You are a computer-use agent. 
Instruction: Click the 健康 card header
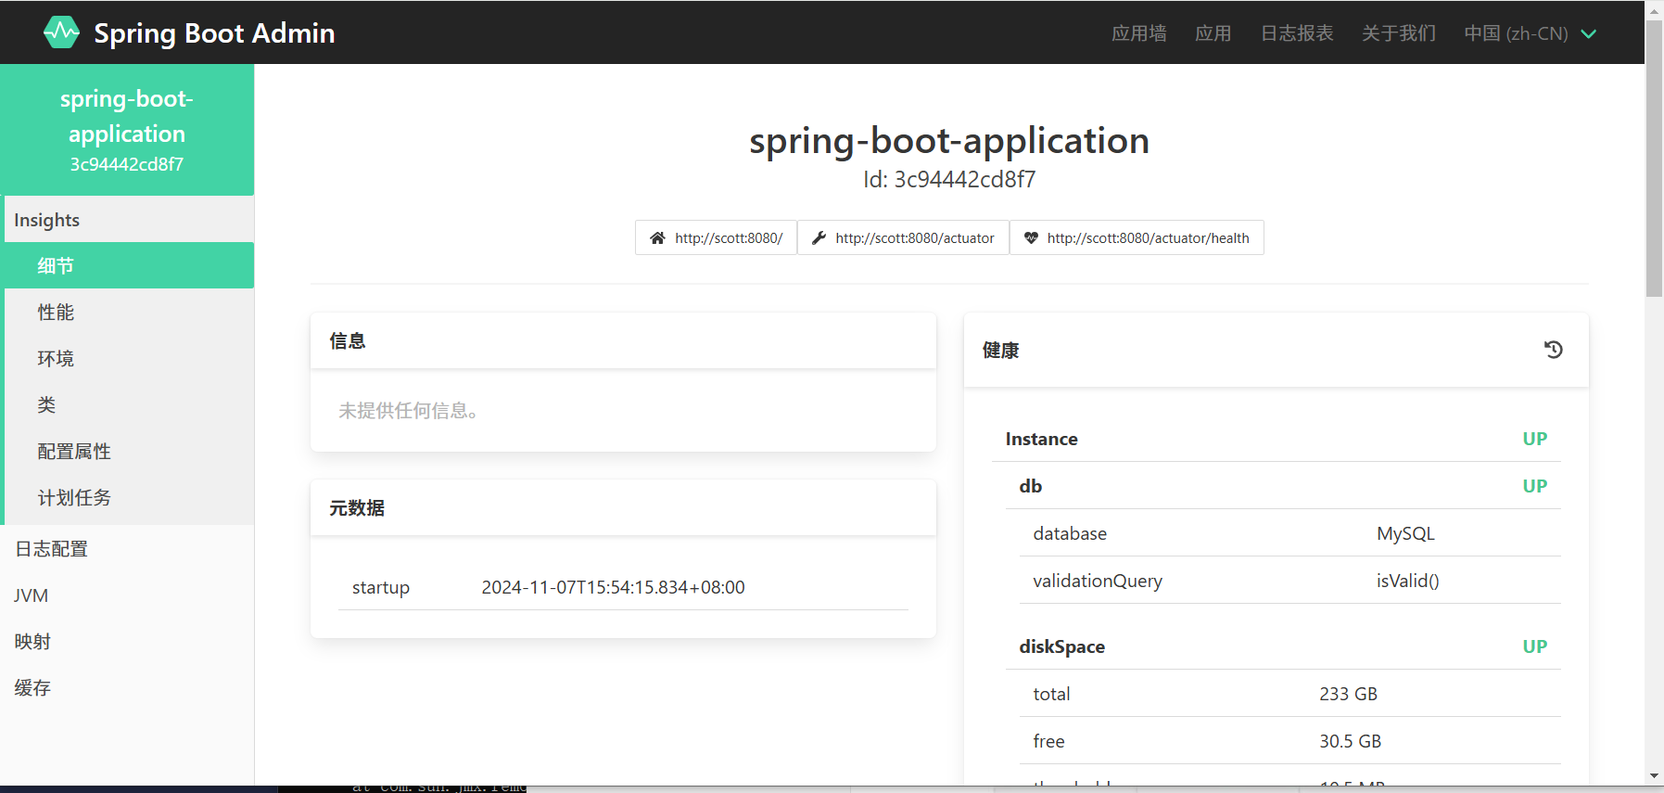click(x=1277, y=350)
